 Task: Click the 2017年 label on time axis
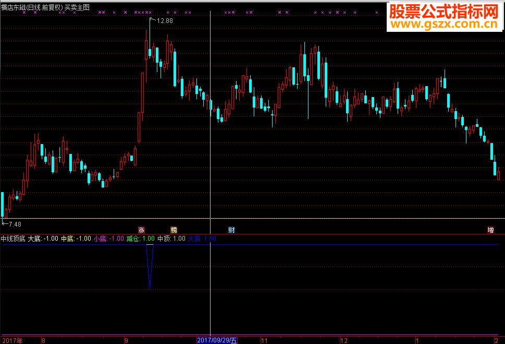point(13,340)
